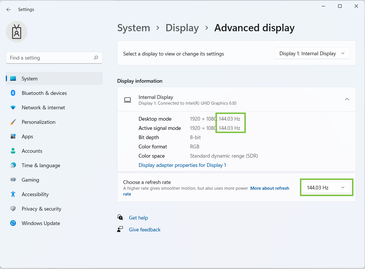Click the Privacy & security shield icon
The width and height of the screenshot is (365, 269).
tap(13, 209)
